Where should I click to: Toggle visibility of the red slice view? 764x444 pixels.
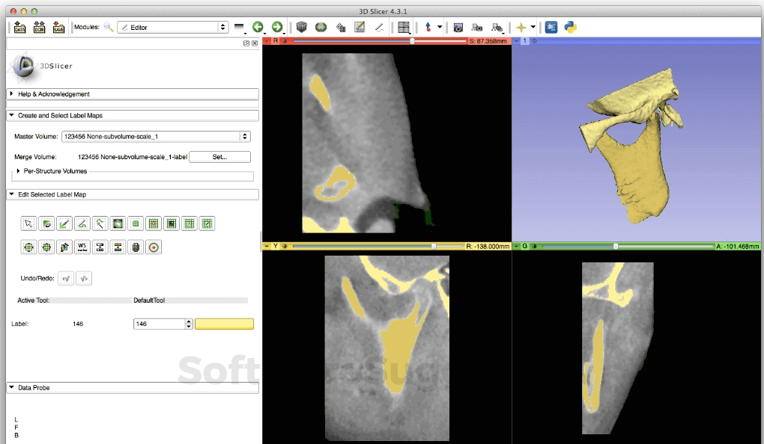(284, 42)
